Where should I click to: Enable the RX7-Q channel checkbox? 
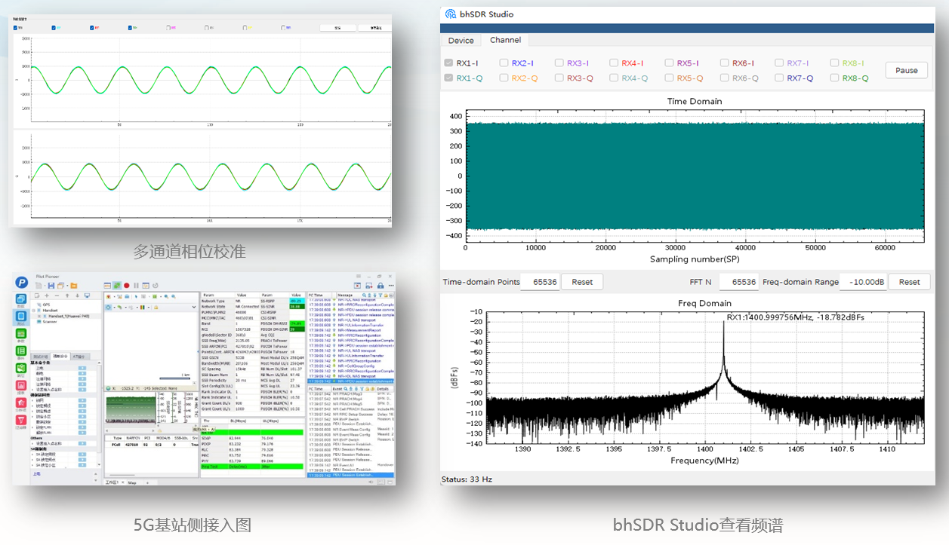point(779,78)
